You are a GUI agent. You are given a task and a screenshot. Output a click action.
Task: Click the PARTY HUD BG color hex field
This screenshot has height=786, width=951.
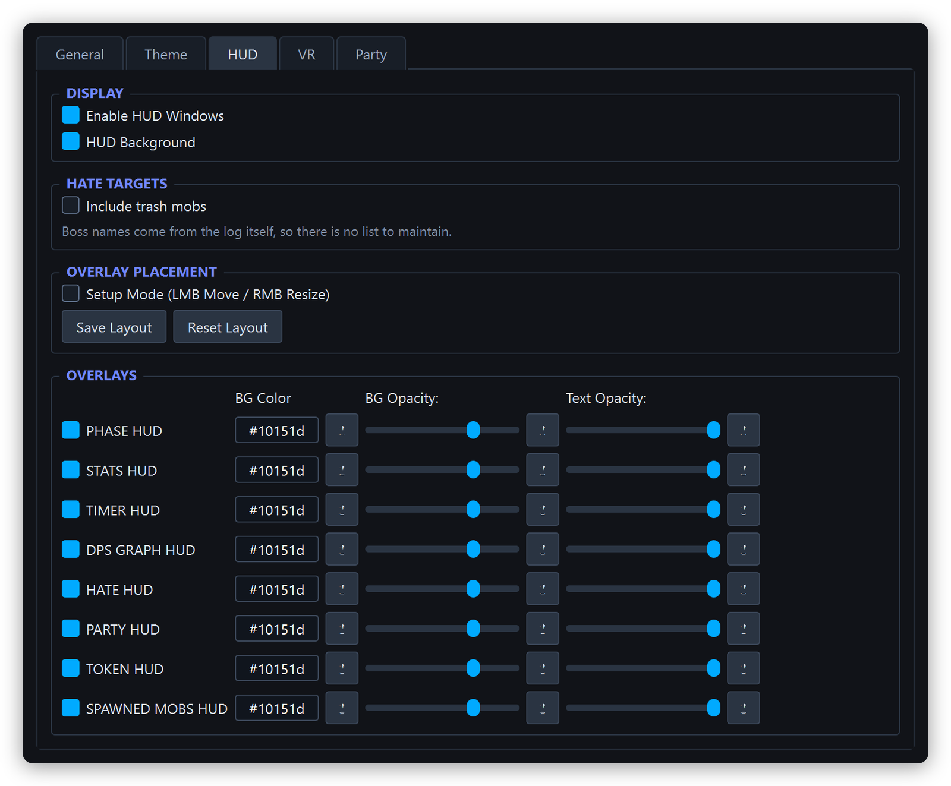coord(277,629)
